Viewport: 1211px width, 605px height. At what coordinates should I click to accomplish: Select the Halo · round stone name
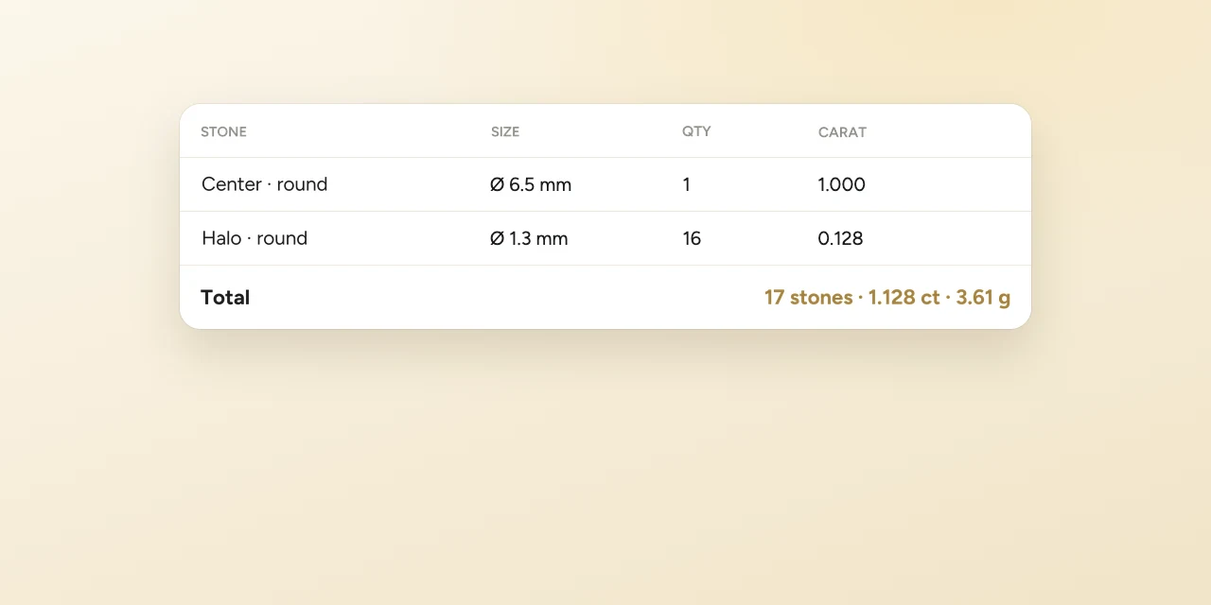254,238
